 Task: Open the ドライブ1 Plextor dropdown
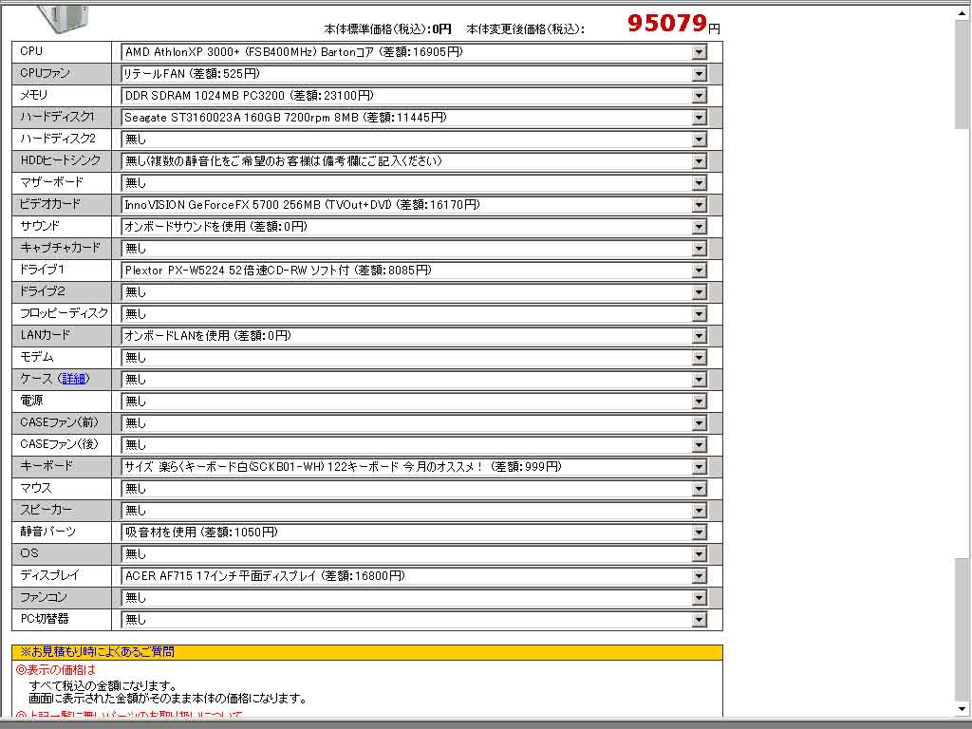699,271
